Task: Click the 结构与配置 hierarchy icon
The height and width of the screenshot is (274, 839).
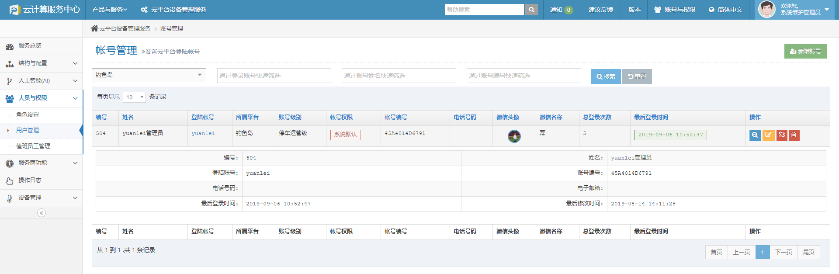Action: coord(9,63)
